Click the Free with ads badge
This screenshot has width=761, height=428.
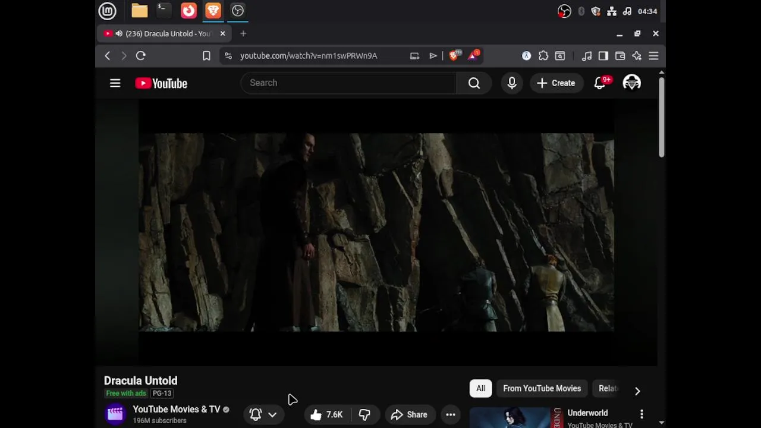coord(126,394)
